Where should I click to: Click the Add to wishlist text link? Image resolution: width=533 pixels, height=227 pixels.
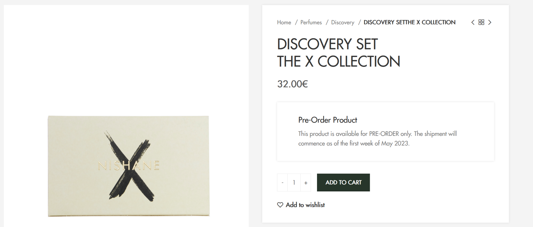click(x=305, y=205)
